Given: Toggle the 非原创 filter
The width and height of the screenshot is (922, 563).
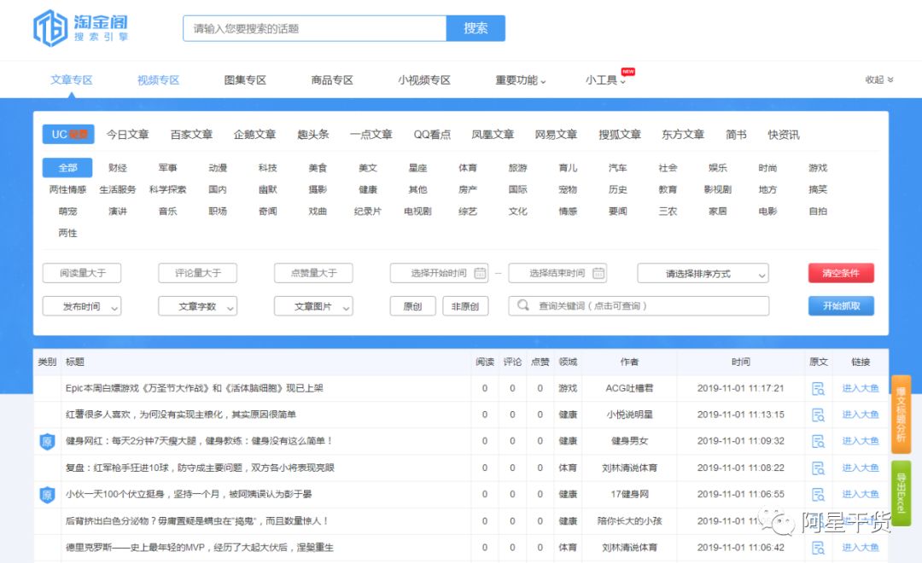Looking at the screenshot, I should [x=465, y=306].
